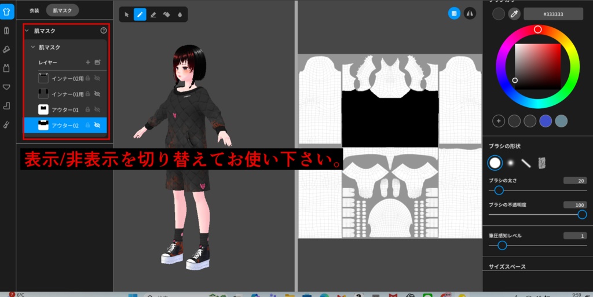Toggle lock on インナー01用 layer
This screenshot has height=297, width=593.
pos(88,94)
